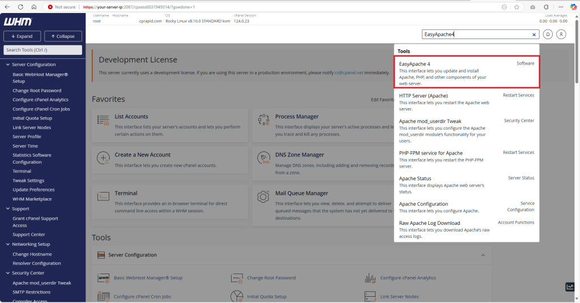Screen dimensions: 580x303
Task: Select EasyApache 4 from search results
Action: tap(415, 64)
